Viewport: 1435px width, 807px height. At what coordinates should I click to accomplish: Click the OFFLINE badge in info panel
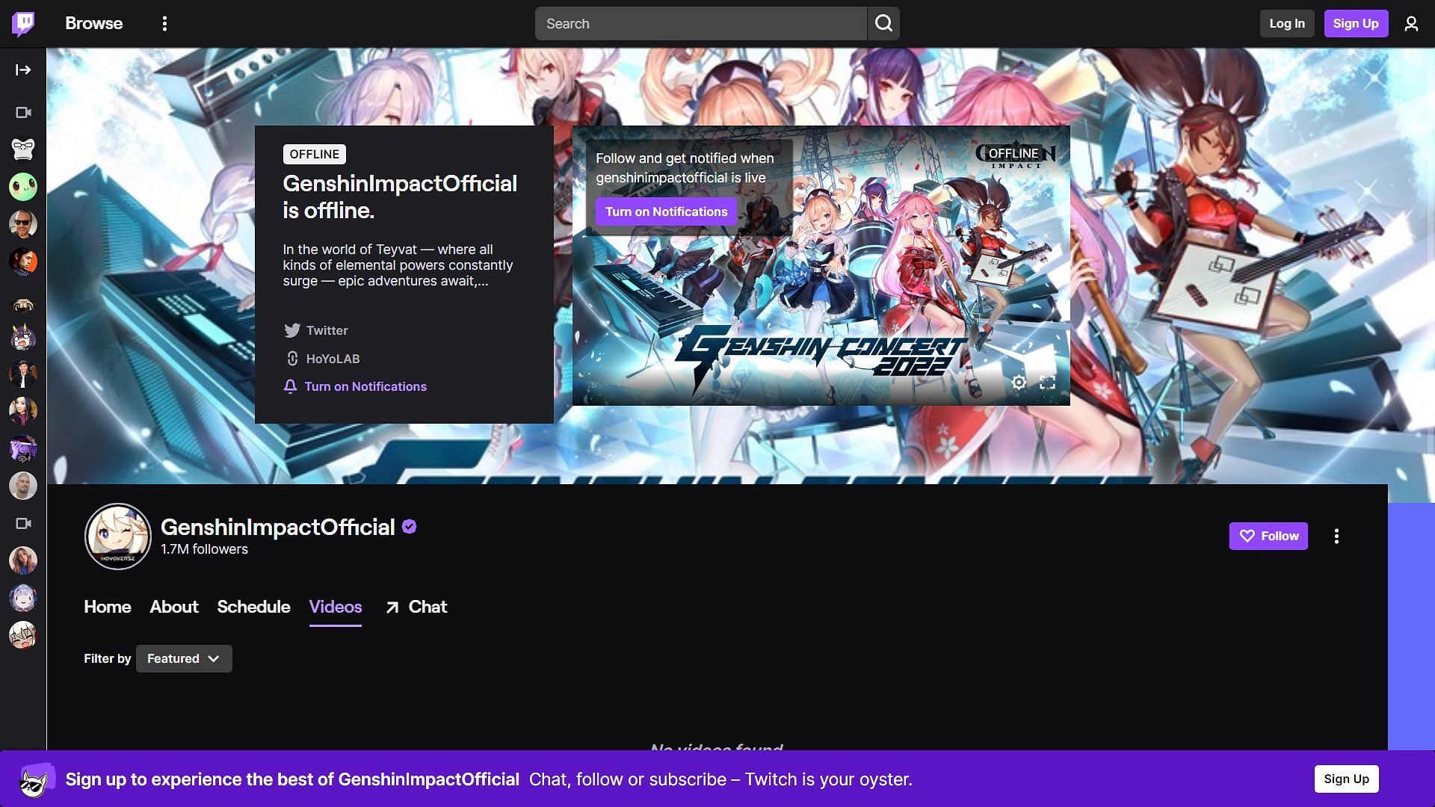pos(314,155)
